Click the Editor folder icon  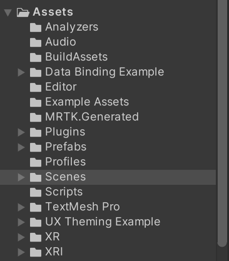pos(36,87)
